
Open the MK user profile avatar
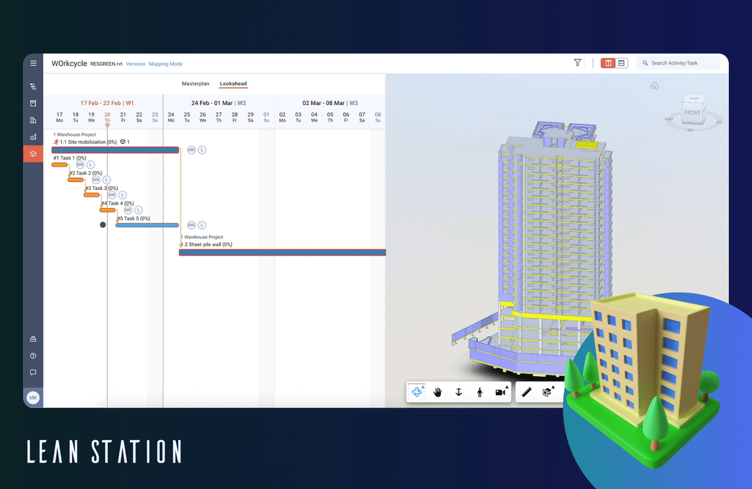click(x=33, y=397)
